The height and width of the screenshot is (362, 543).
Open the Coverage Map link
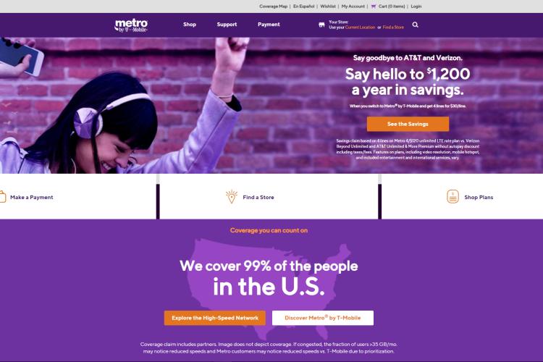273,7
